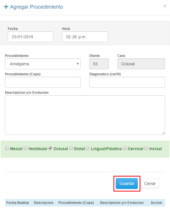Click the Hora time field
The height and width of the screenshot is (216, 170).
[x=85, y=37]
